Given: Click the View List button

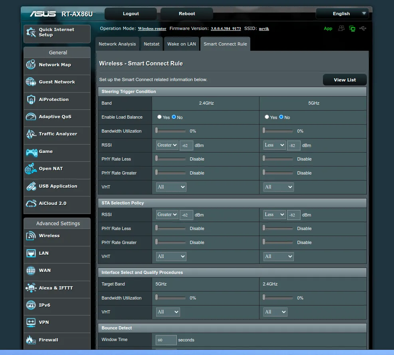Looking at the screenshot, I should coord(344,79).
